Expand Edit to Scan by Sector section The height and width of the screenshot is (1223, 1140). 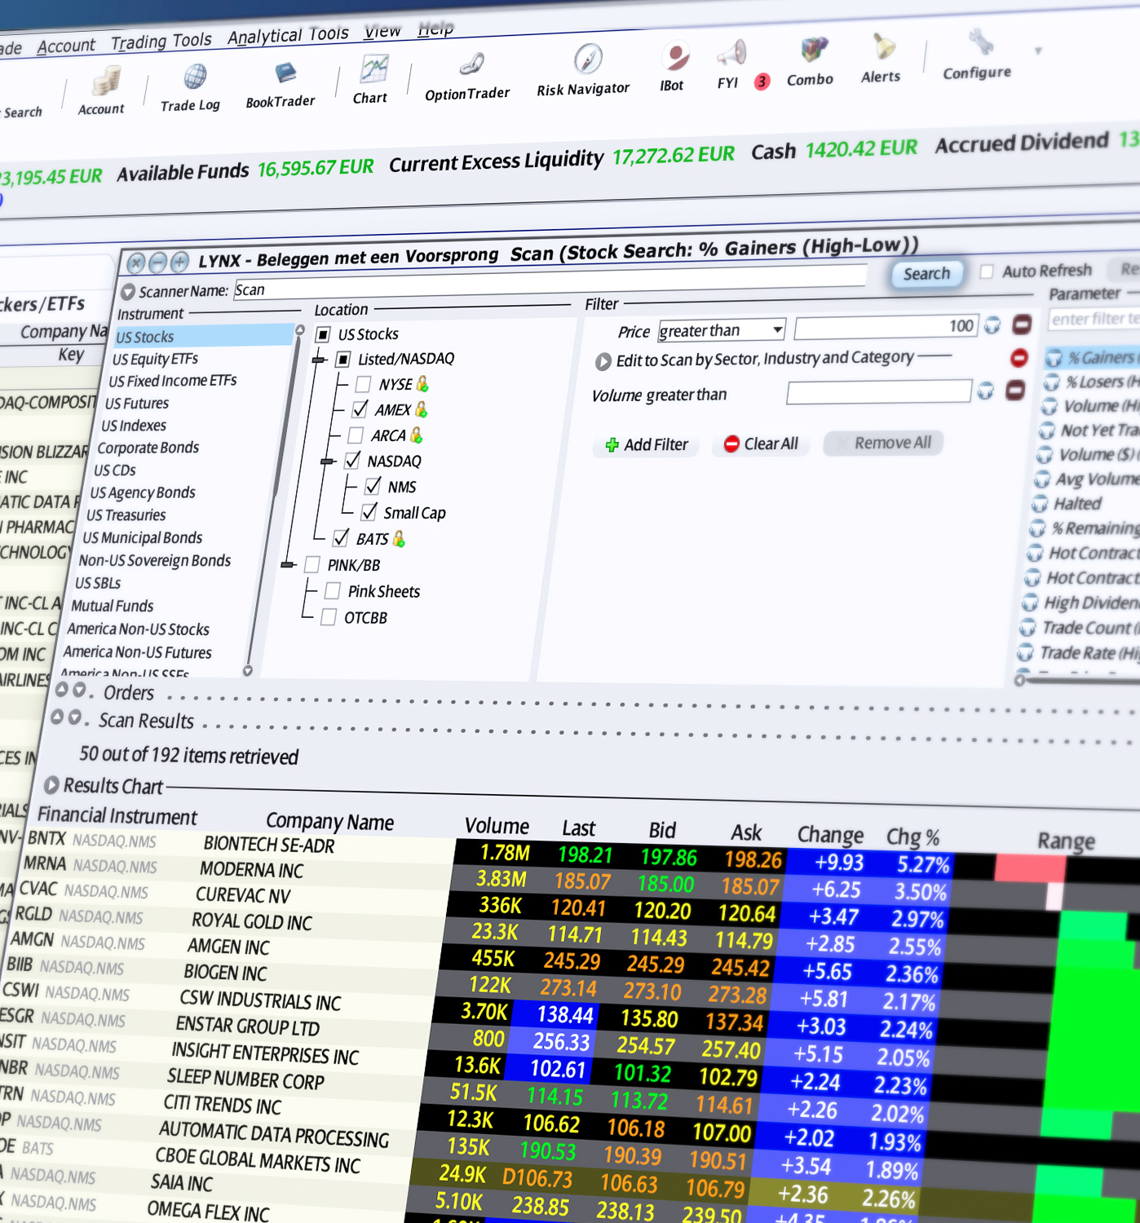click(603, 361)
